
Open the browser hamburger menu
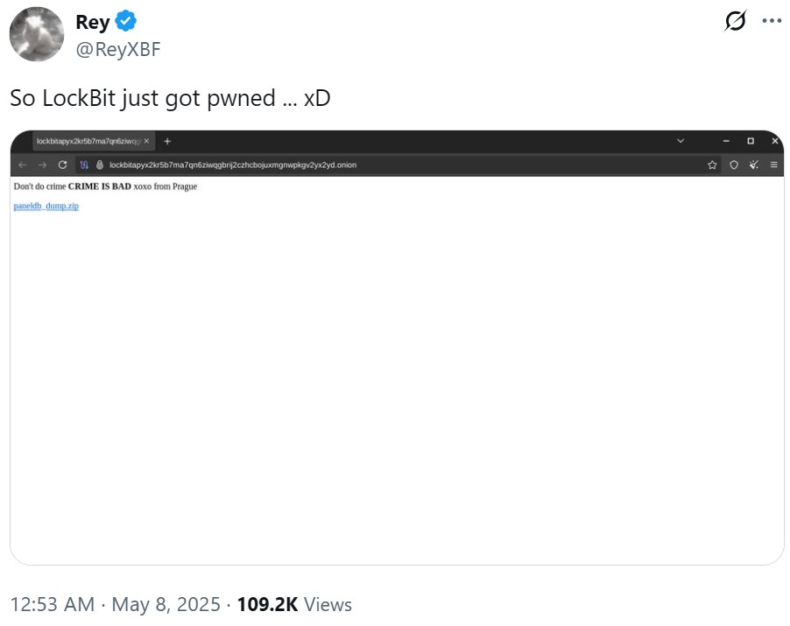point(774,165)
